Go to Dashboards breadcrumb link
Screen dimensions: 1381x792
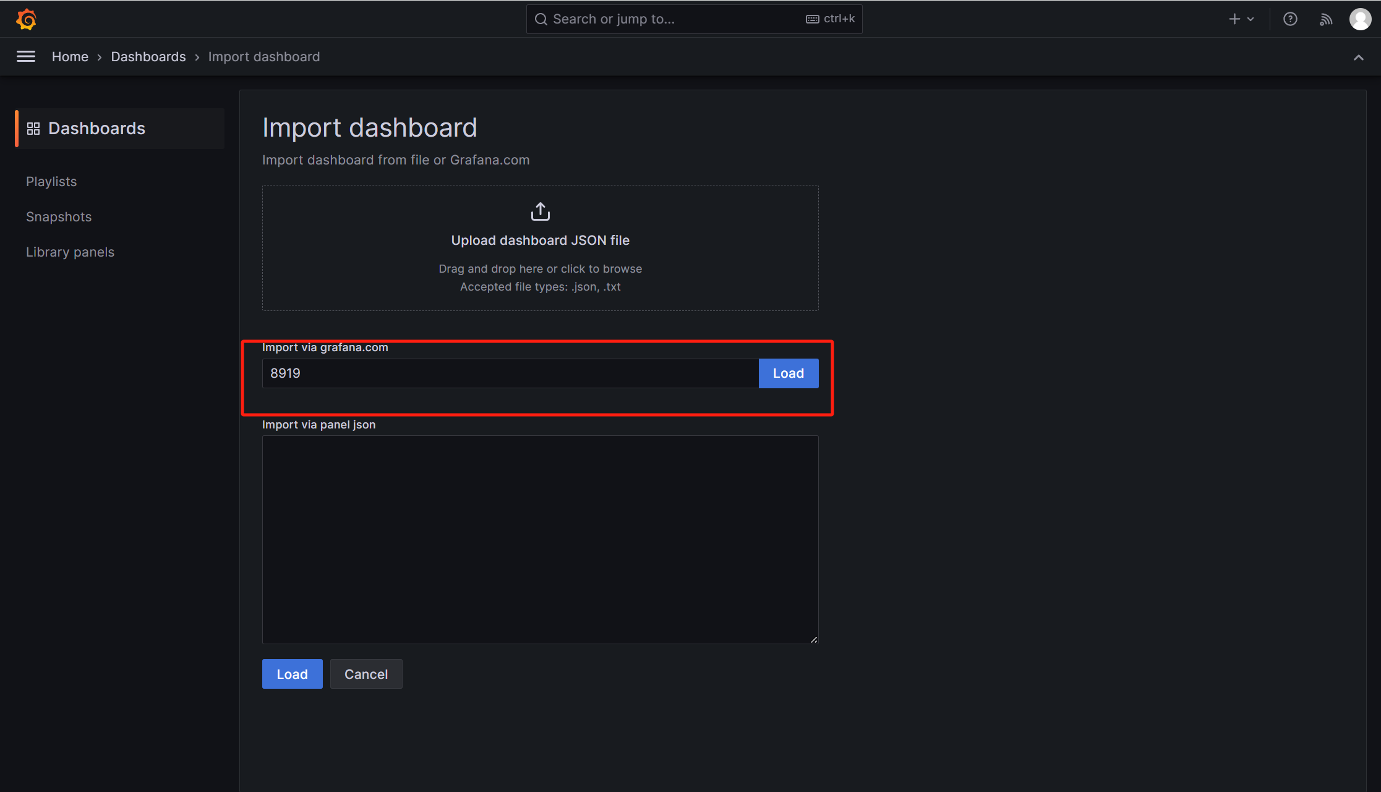(x=148, y=57)
